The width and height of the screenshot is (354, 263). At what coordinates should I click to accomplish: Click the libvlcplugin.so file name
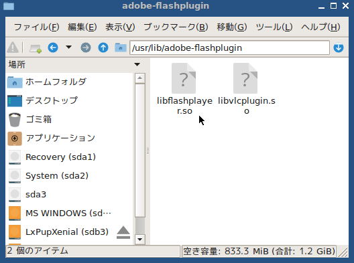(x=247, y=106)
